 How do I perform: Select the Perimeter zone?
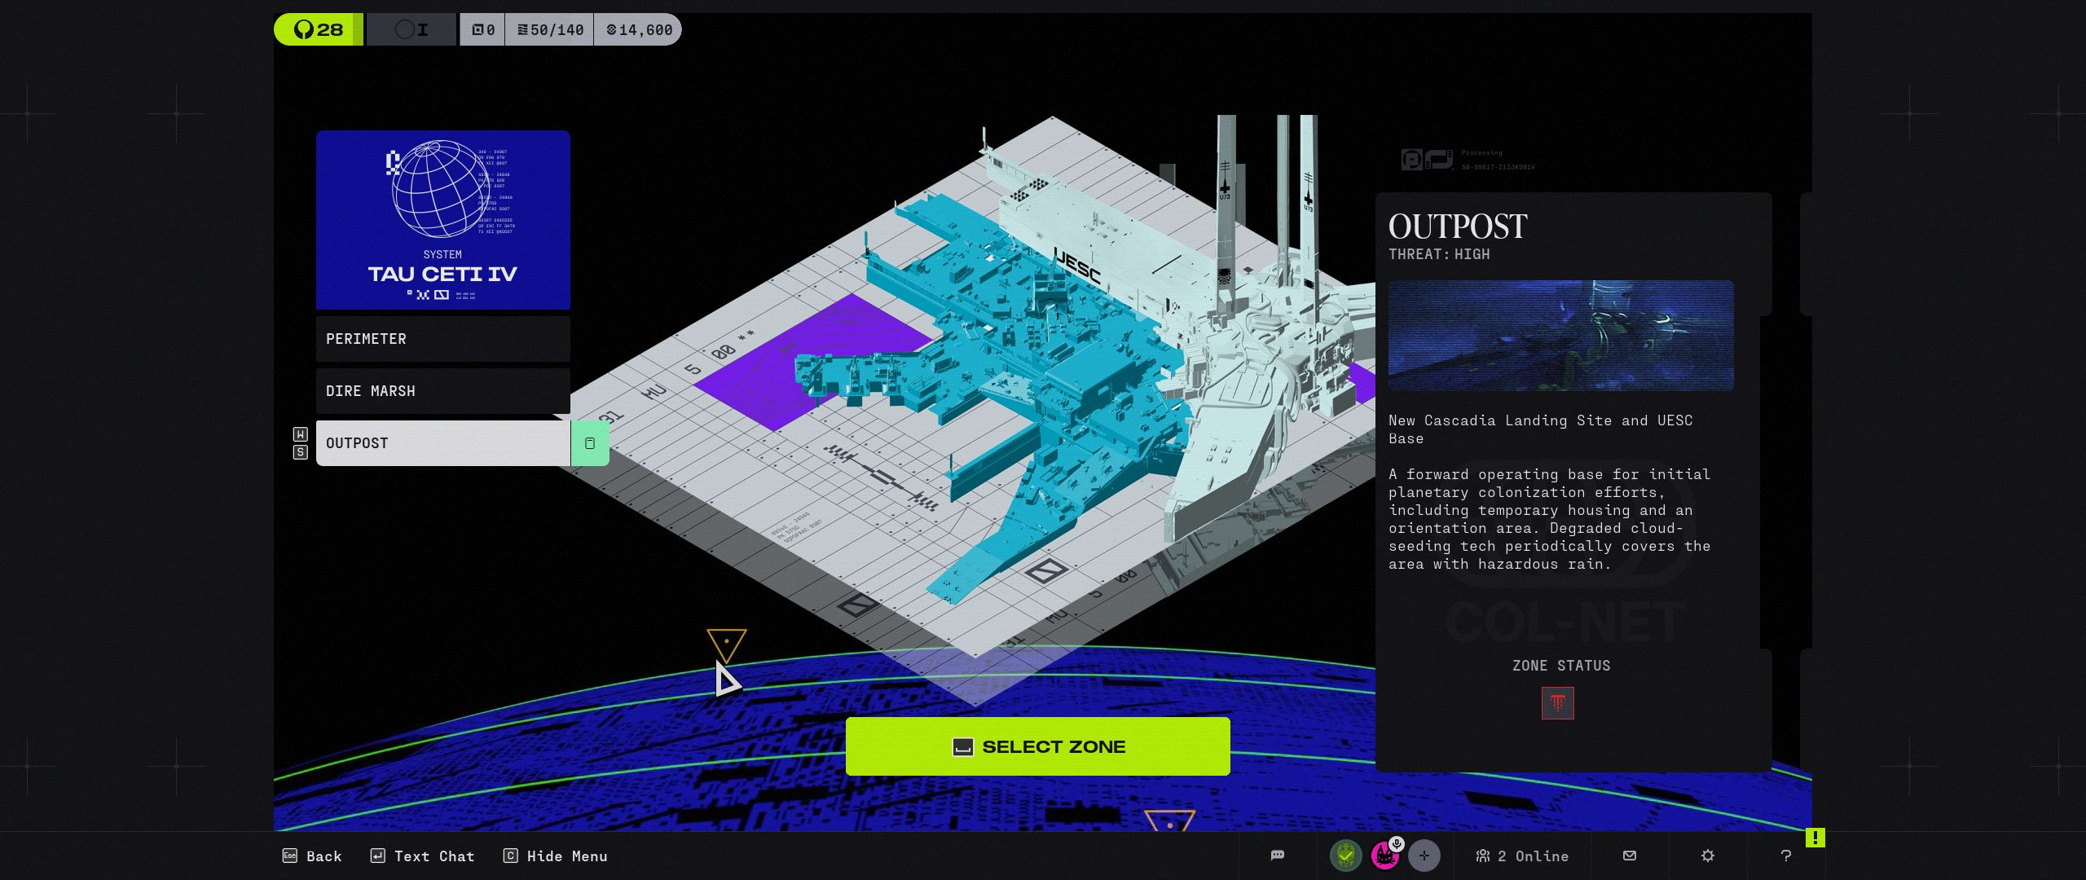pyautogui.click(x=443, y=339)
